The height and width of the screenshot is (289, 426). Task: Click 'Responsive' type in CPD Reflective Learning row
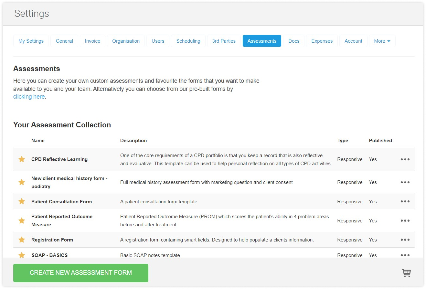tap(350, 159)
